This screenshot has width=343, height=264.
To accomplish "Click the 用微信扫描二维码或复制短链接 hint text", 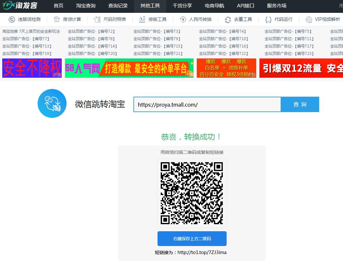I will [192, 152].
